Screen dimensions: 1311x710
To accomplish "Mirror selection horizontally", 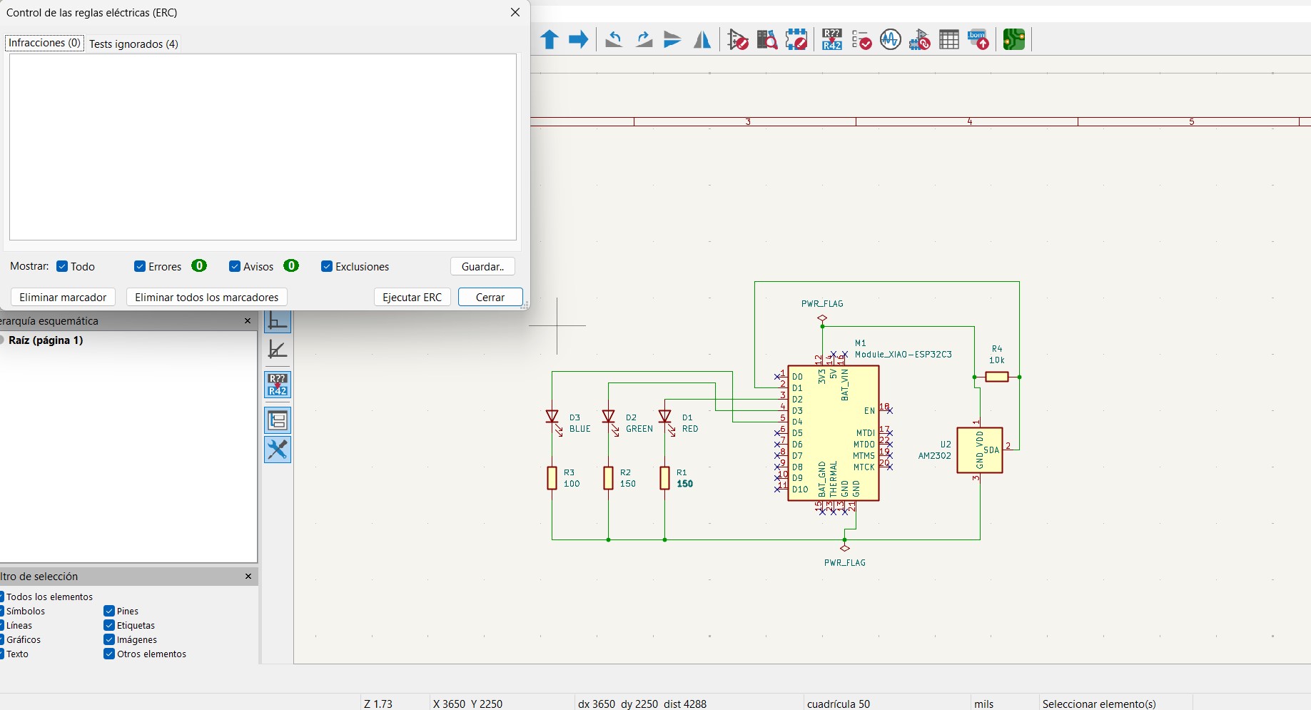I will [703, 40].
